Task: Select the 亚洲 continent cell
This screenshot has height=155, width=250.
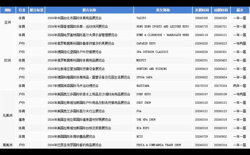Action: [x=8, y=22]
